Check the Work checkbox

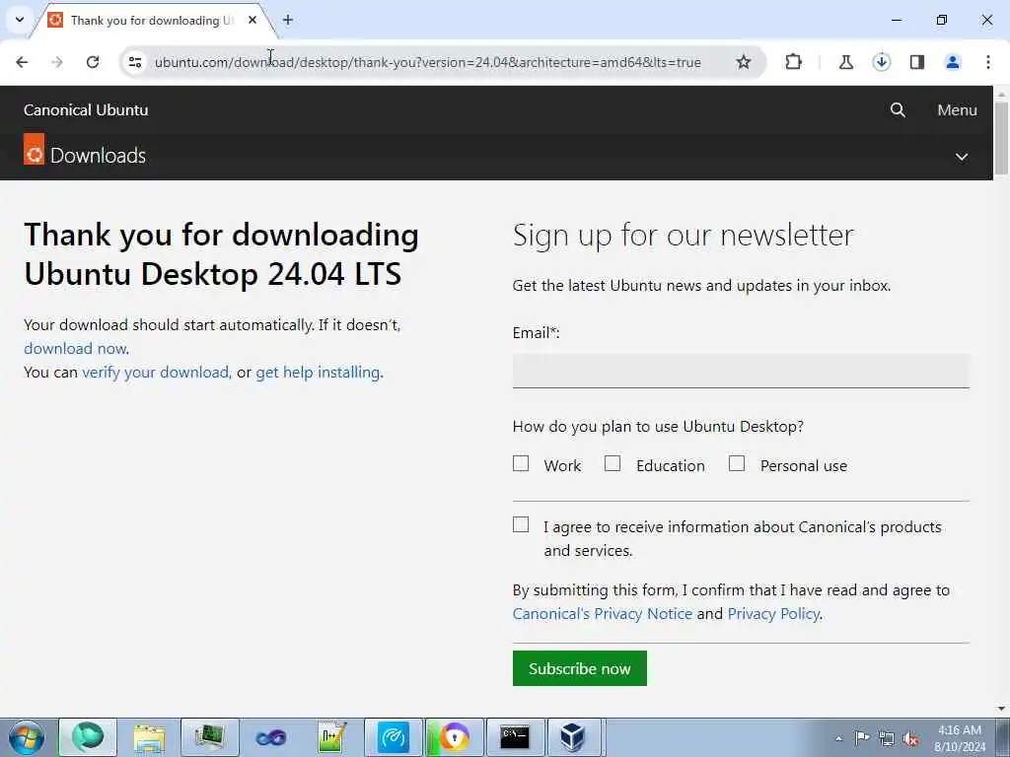[521, 463]
